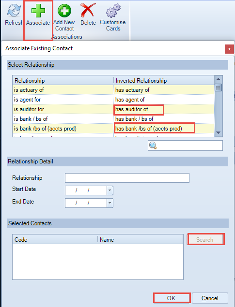
Task: Open the Start Date dropdown arrow
Action: click(x=110, y=190)
